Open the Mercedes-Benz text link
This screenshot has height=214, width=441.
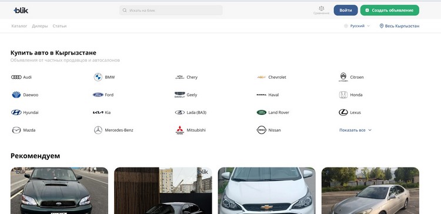point(119,130)
